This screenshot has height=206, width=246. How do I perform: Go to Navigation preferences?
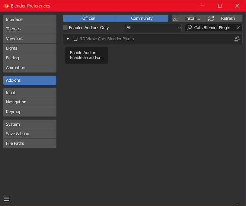[x=30, y=102]
